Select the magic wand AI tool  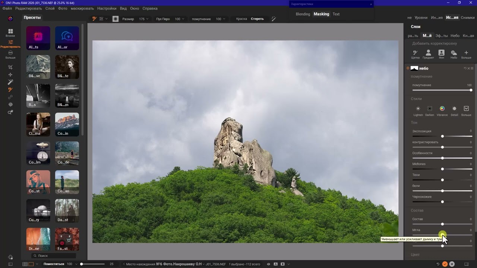[10, 82]
